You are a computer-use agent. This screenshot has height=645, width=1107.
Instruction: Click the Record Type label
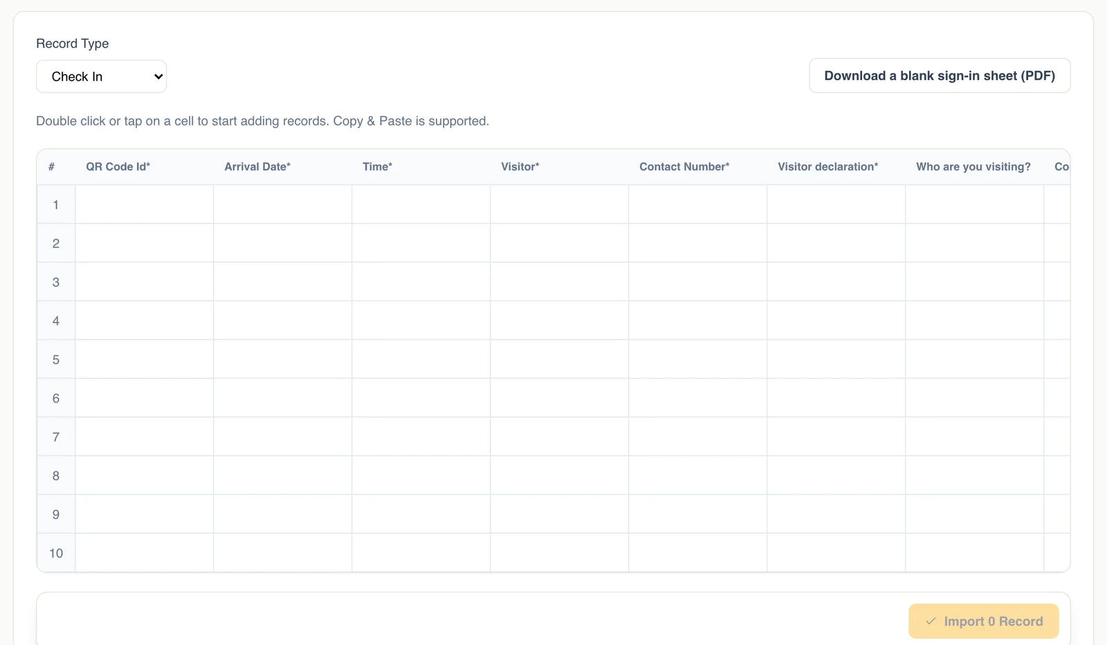pyautogui.click(x=73, y=44)
